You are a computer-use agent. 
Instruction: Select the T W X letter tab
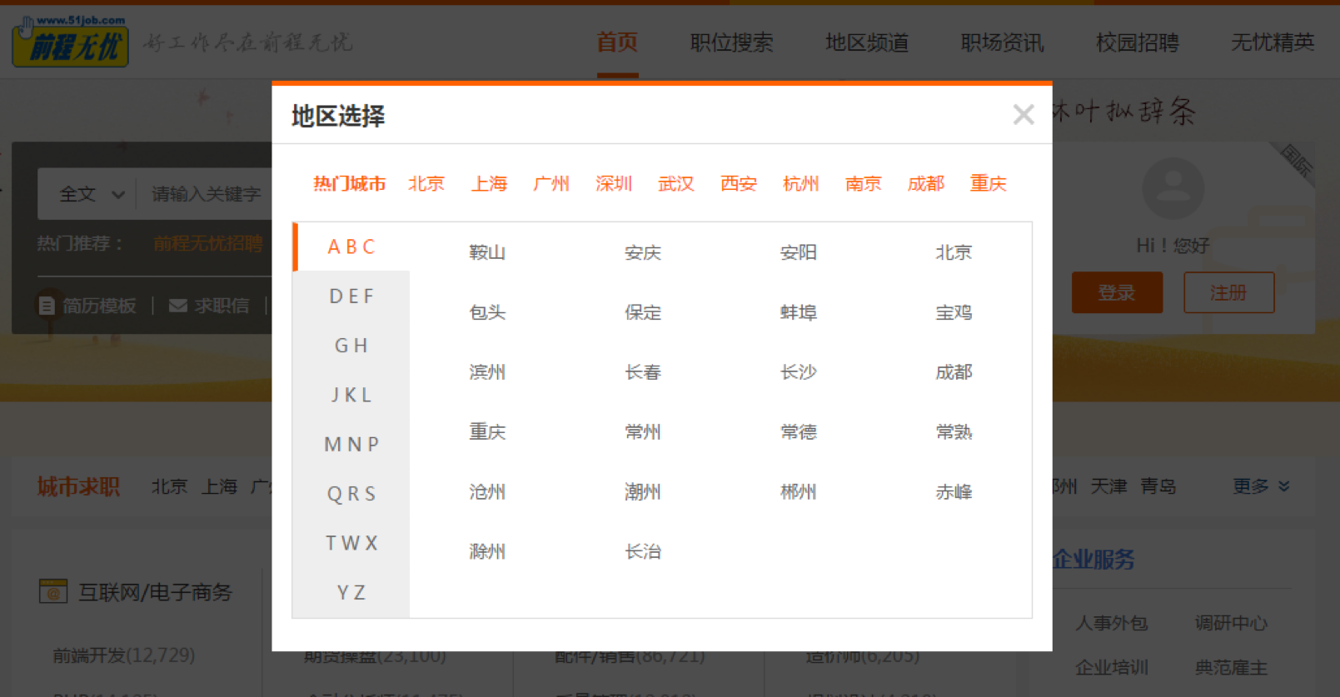351,543
